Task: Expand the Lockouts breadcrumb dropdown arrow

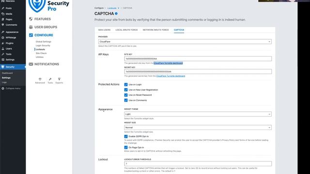Action: [x=118, y=8]
